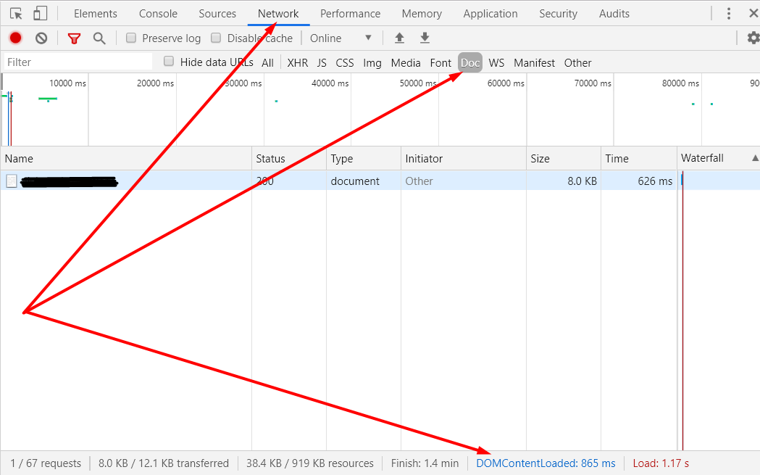Screen dimensions: 760x475
Task: Import a HAR file (upload arrow)
Action: click(399, 38)
